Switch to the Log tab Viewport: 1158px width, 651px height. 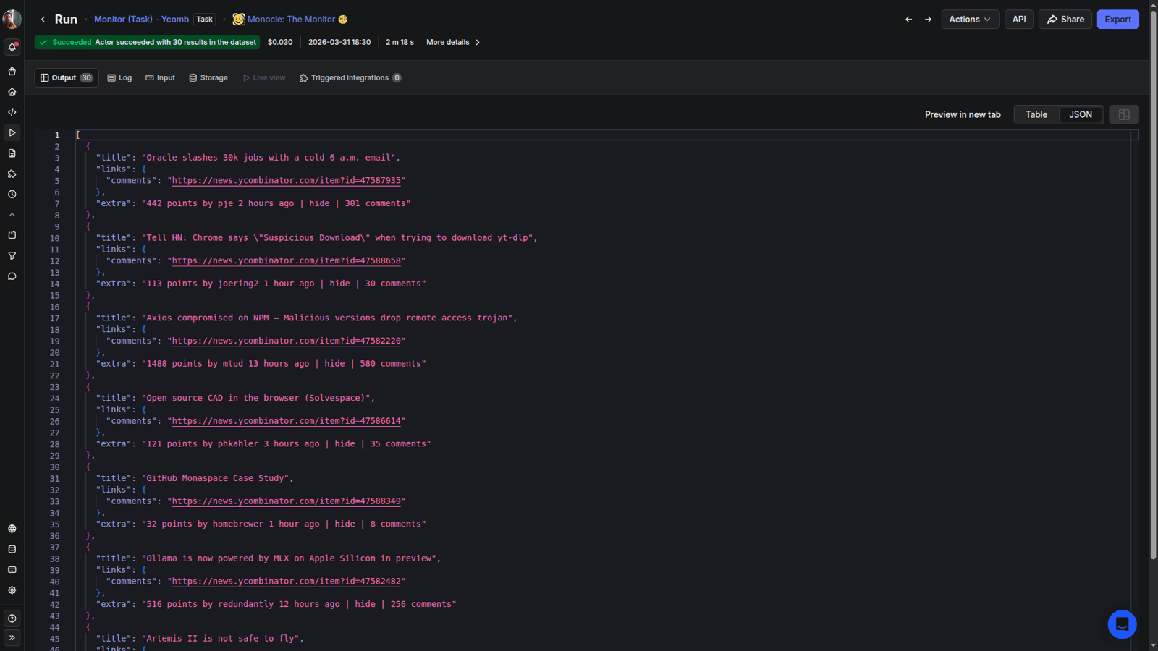[x=119, y=77]
